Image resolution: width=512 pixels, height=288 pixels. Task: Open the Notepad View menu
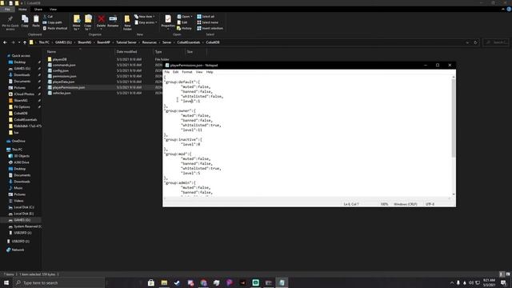[199, 72]
